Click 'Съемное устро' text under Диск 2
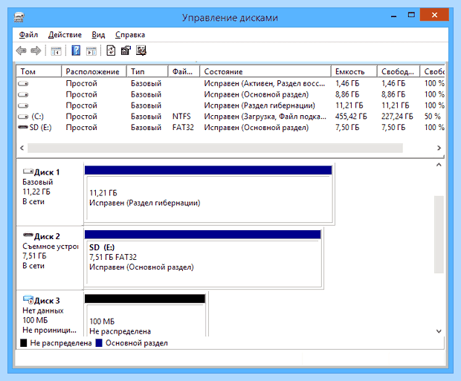Image resolution: width=461 pixels, height=381 pixels. (x=51, y=247)
